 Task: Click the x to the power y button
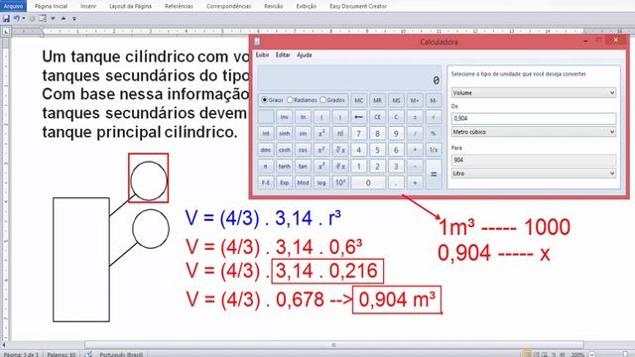coord(321,150)
